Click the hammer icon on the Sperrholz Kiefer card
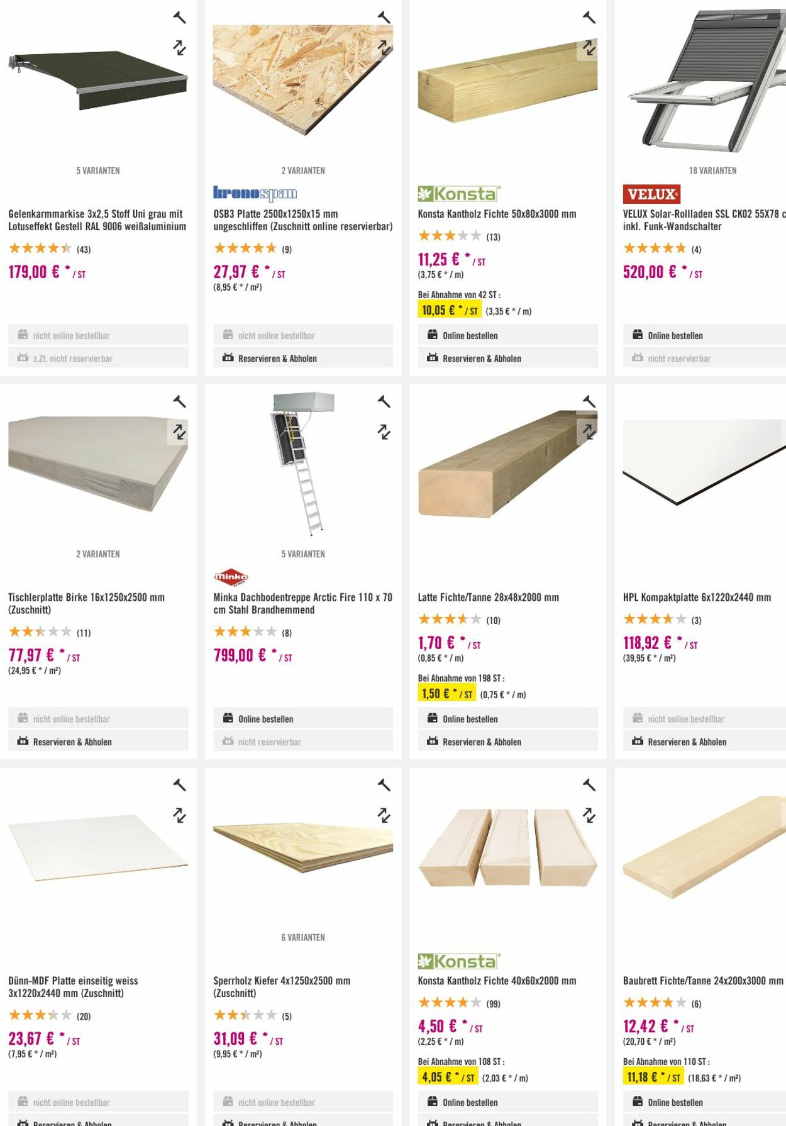 click(384, 785)
